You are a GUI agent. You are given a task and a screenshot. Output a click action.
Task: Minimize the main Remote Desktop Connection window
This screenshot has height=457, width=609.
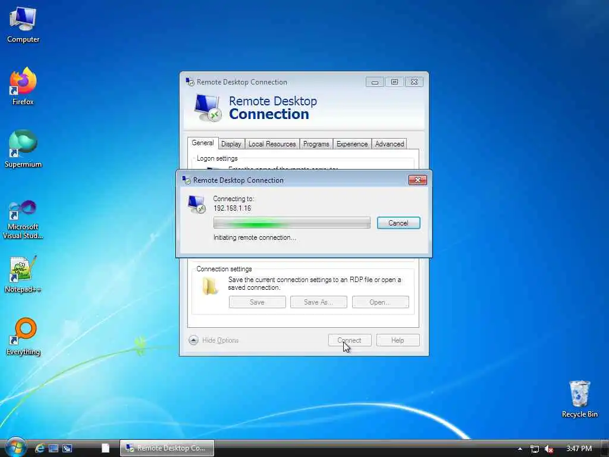pos(375,82)
